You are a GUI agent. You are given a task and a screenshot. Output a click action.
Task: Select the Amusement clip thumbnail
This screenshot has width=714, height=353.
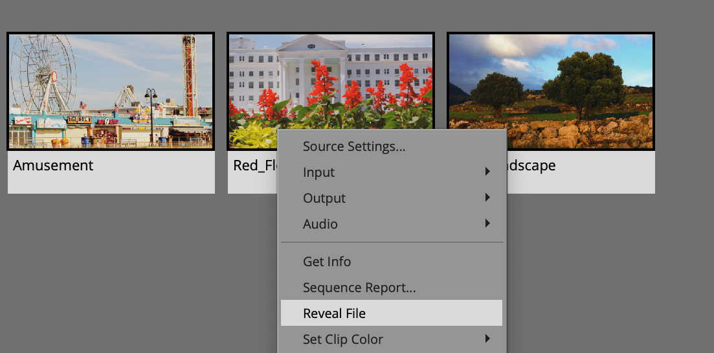pyautogui.click(x=111, y=91)
